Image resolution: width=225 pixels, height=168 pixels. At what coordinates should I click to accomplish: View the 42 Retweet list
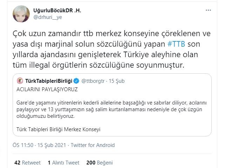coord(27,163)
